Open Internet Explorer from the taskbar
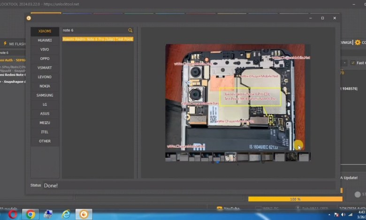The height and width of the screenshot is (220, 366). point(66,214)
